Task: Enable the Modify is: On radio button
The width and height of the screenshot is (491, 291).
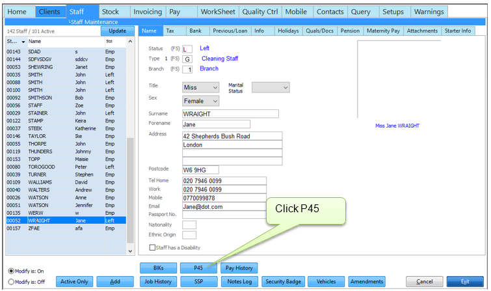Action: pos(12,271)
